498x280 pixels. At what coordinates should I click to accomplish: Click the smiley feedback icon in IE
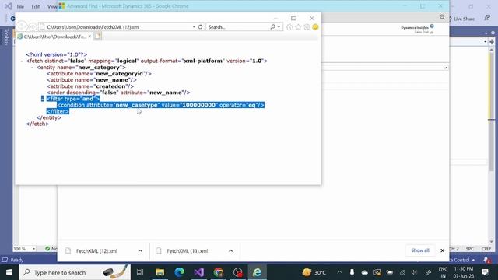tap(315, 27)
